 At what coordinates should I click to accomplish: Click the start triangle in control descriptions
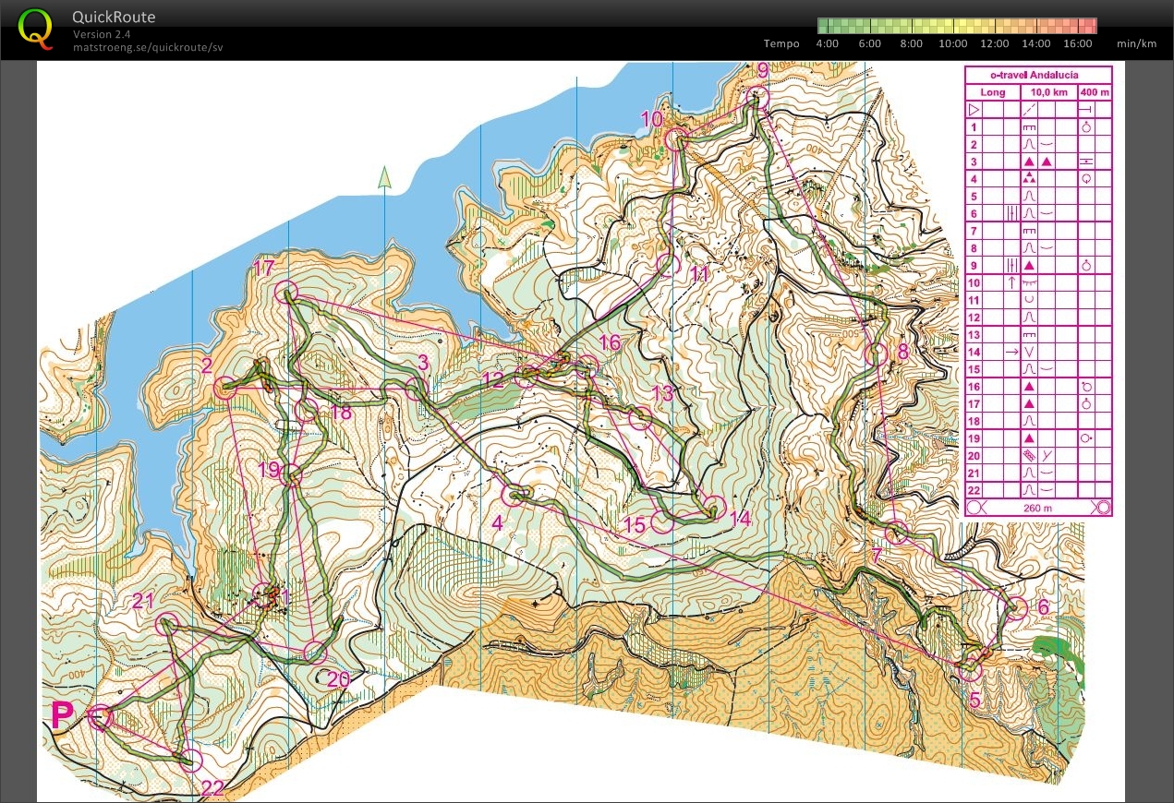(x=974, y=109)
